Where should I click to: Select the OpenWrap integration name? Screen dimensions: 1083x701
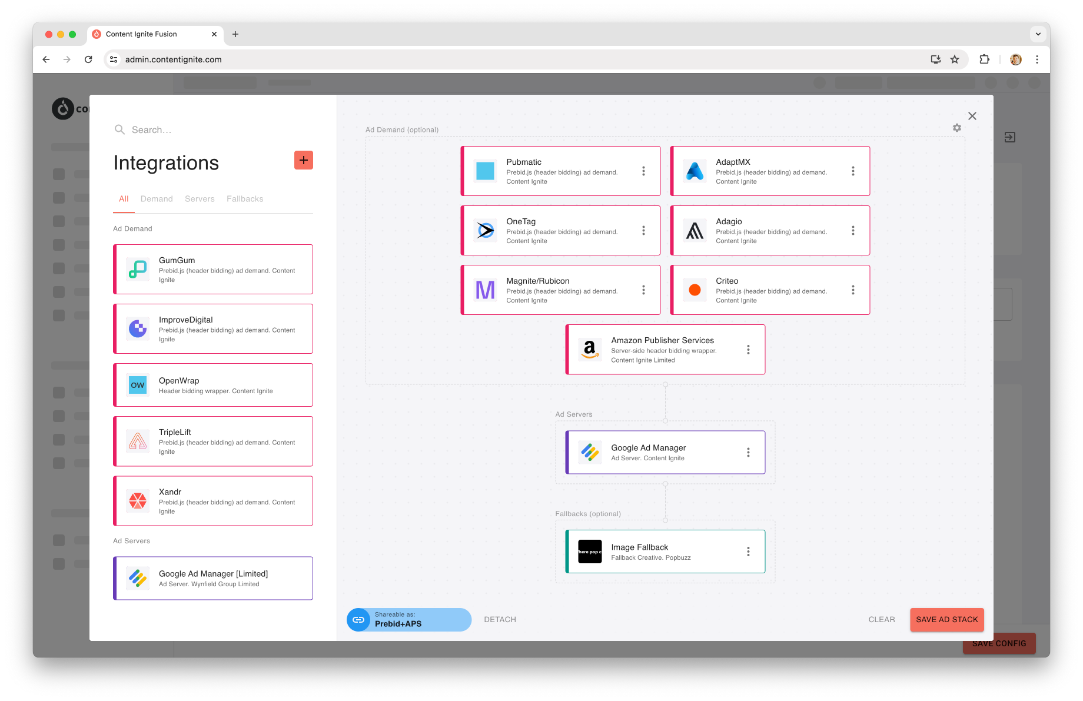click(x=179, y=381)
